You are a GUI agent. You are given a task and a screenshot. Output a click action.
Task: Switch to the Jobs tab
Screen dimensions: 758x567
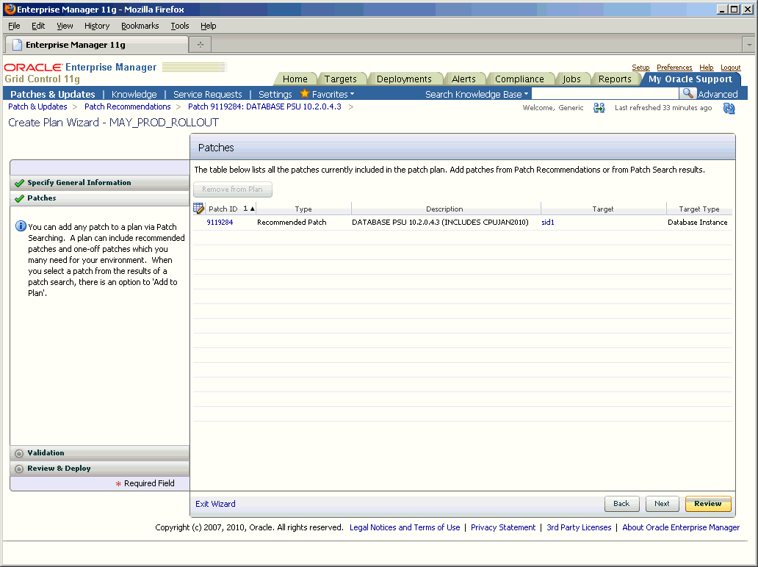[571, 79]
